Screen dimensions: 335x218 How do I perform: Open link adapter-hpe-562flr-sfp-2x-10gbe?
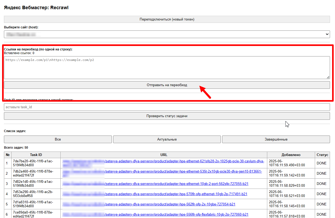click(x=149, y=204)
